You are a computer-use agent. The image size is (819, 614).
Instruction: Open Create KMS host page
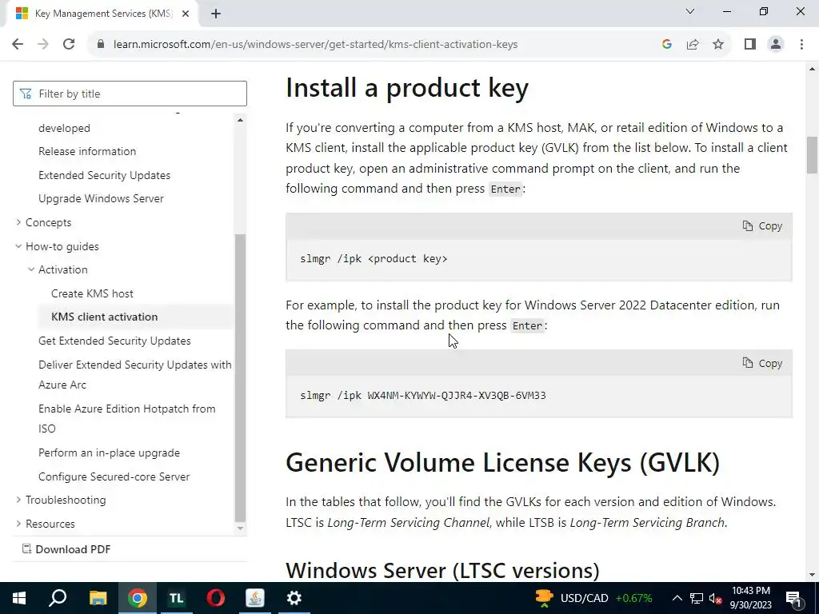click(x=93, y=293)
